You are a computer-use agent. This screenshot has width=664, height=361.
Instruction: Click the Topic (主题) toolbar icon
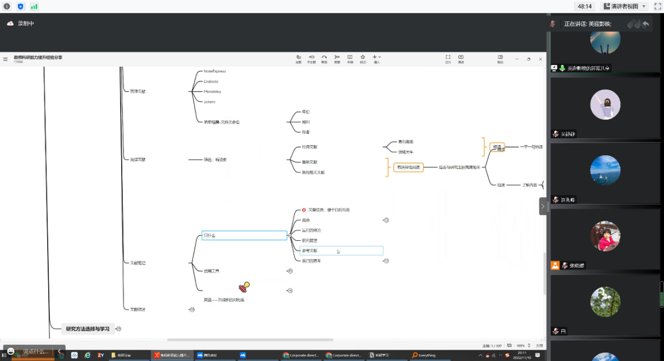click(x=299, y=59)
